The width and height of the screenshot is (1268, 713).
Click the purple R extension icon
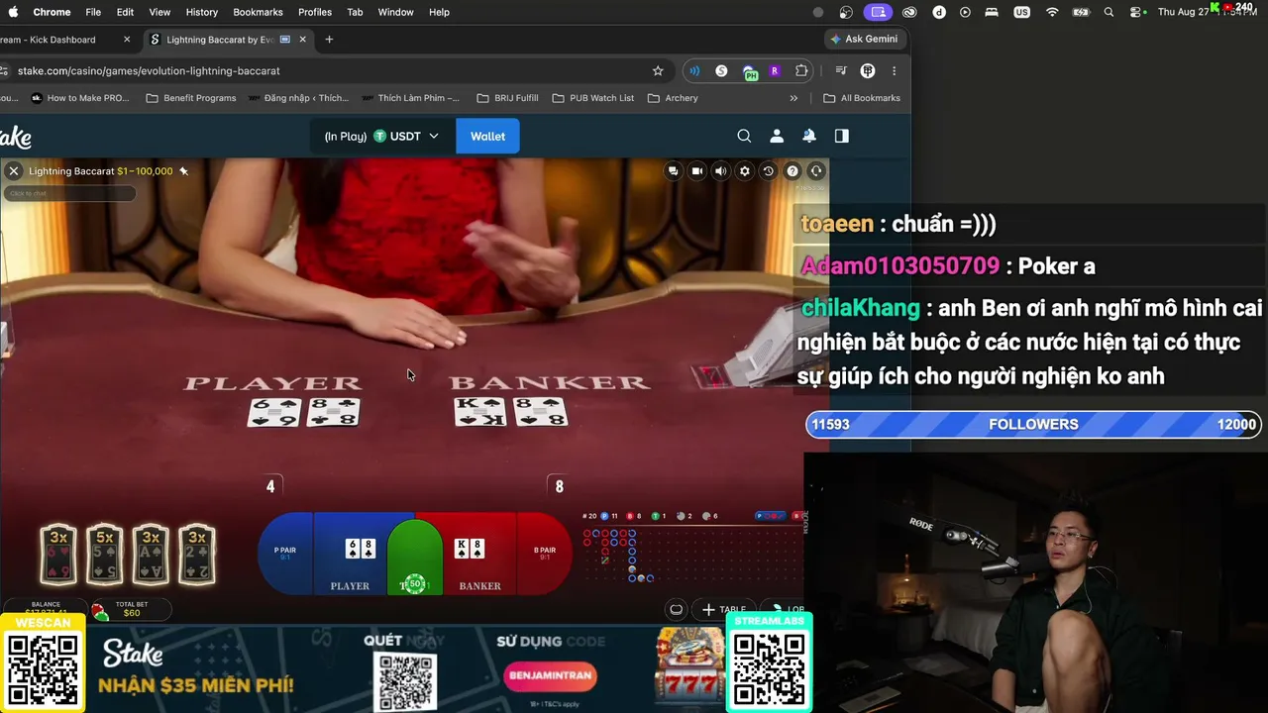(775, 71)
